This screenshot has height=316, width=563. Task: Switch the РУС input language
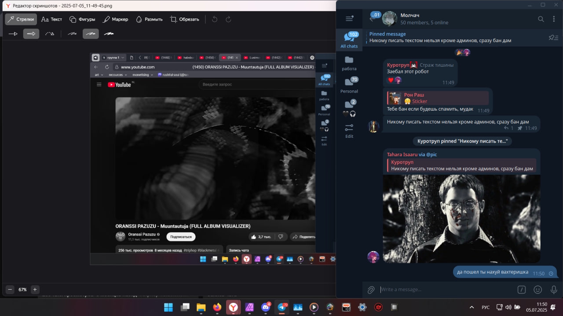pos(486,307)
